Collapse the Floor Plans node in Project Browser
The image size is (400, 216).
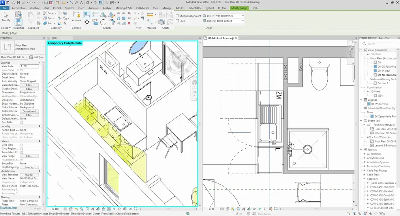pos(368,58)
